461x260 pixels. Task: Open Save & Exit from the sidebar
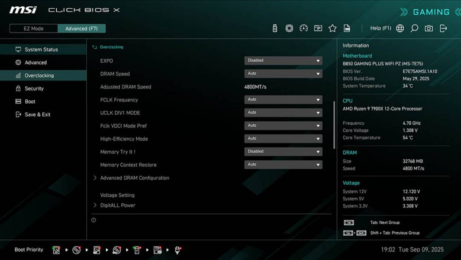click(x=37, y=114)
